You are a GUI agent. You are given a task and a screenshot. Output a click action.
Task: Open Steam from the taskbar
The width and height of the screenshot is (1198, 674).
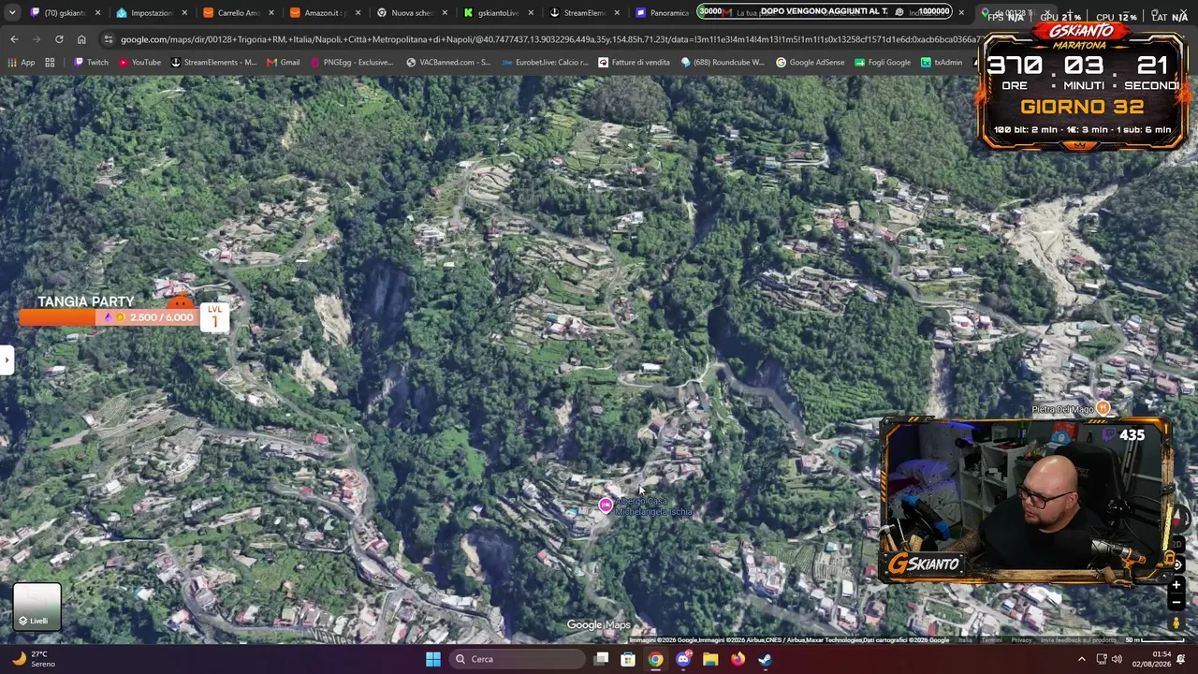(765, 659)
